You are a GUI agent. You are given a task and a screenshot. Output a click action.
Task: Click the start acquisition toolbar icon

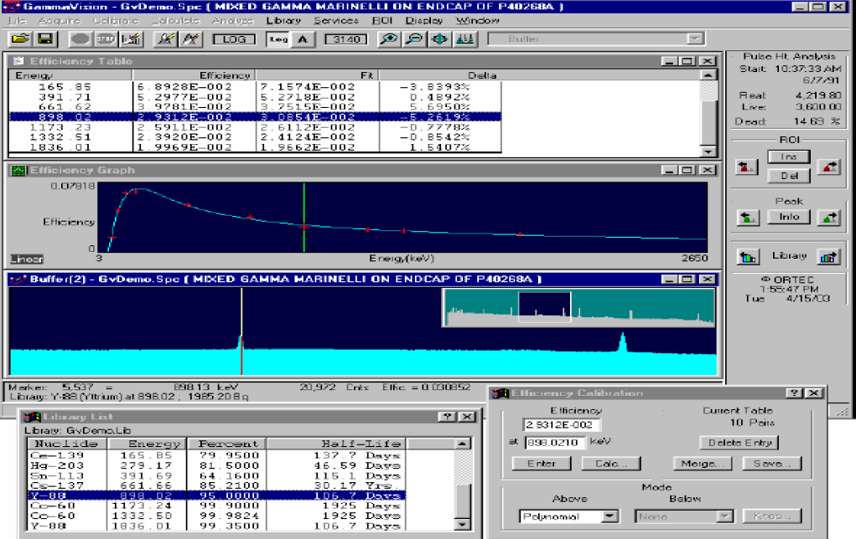pos(80,38)
